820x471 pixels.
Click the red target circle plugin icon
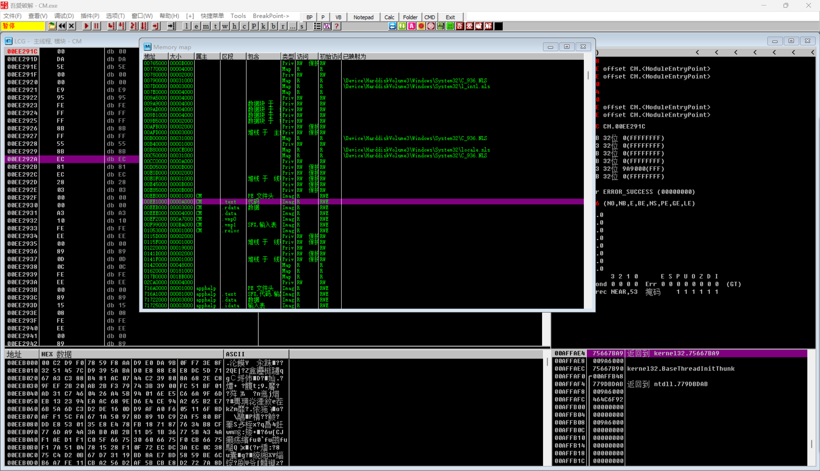431,26
